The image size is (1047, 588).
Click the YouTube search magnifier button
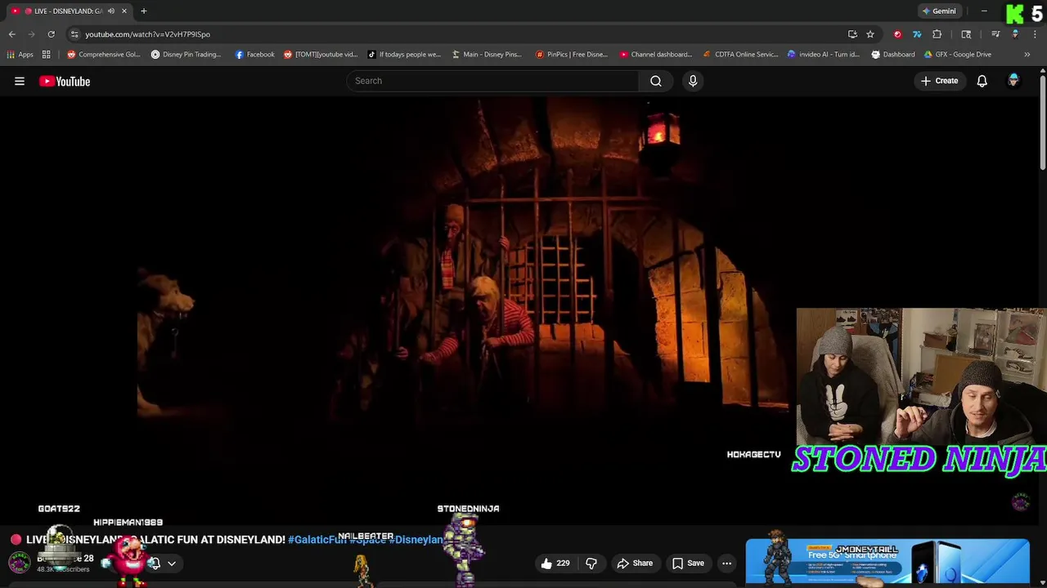click(656, 81)
